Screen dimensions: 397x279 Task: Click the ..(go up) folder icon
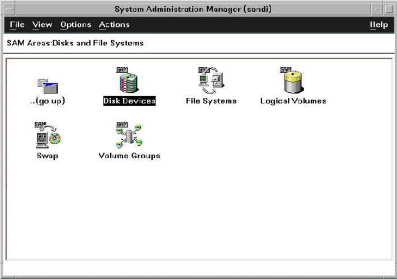48,86
